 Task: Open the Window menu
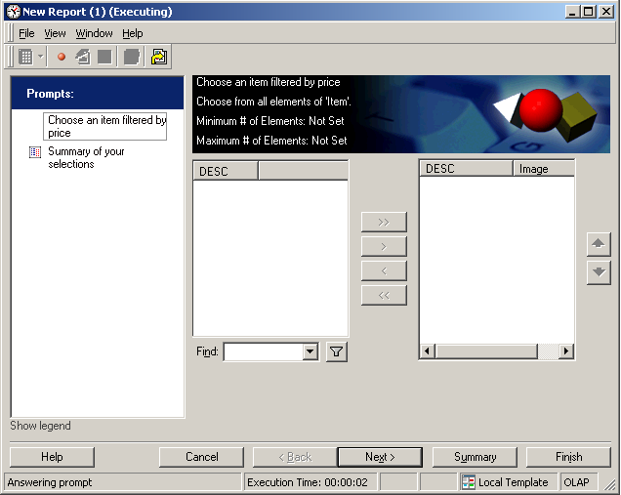click(x=94, y=33)
